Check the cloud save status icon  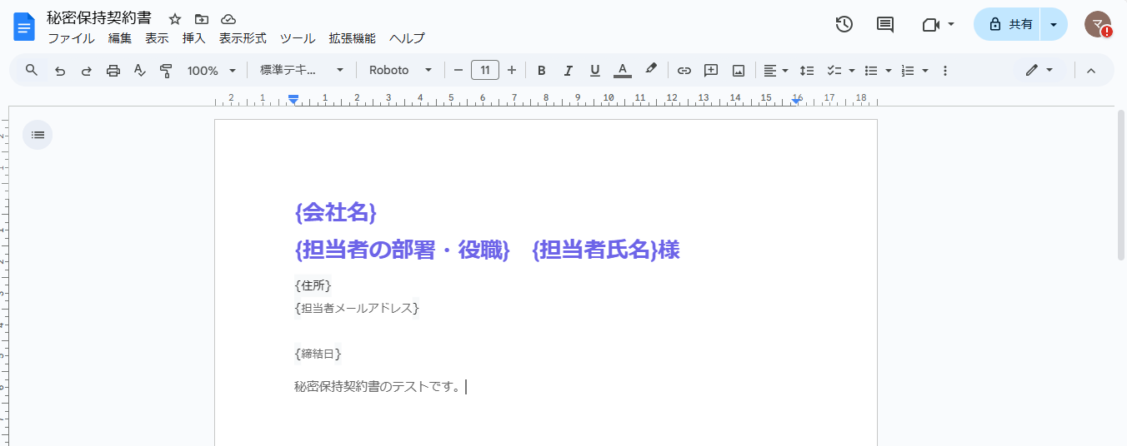coord(228,18)
